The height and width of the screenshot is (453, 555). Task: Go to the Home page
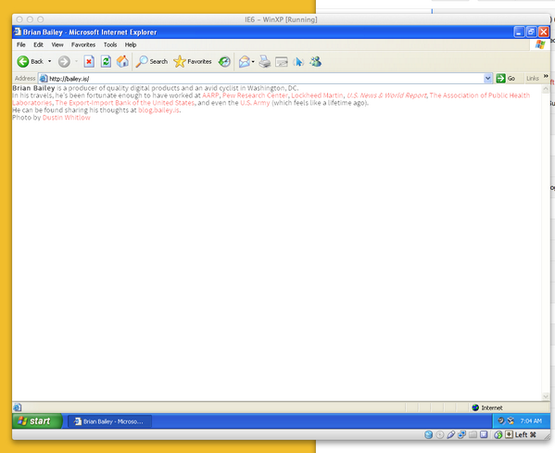pos(122,61)
